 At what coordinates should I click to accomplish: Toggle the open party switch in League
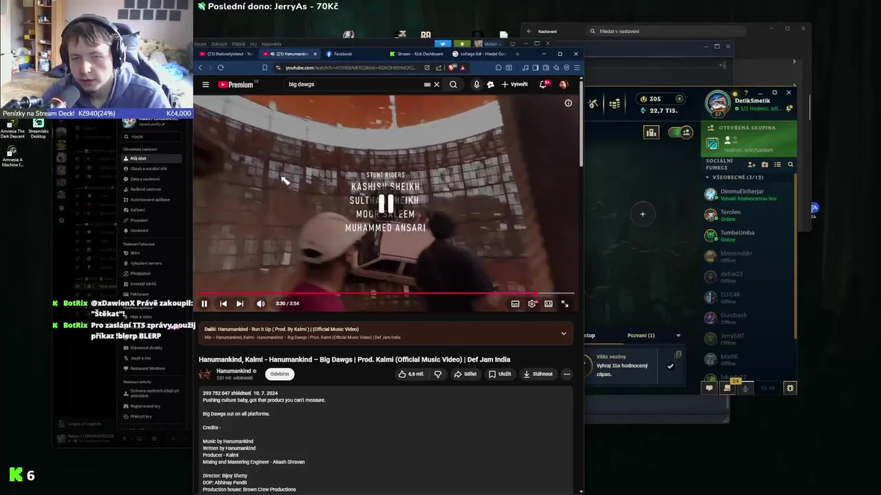point(681,132)
